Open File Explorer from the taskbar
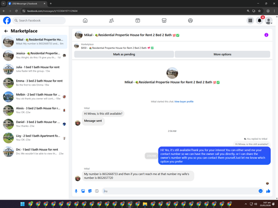The width and height of the screenshot is (278, 208). pos(145,204)
